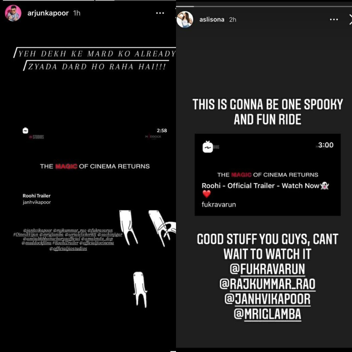Screen dimensions: 352x352
Task: Open more options on arjunkapoor story
Action: tap(160, 13)
